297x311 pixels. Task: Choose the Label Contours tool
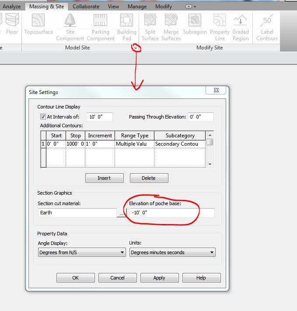click(x=267, y=27)
